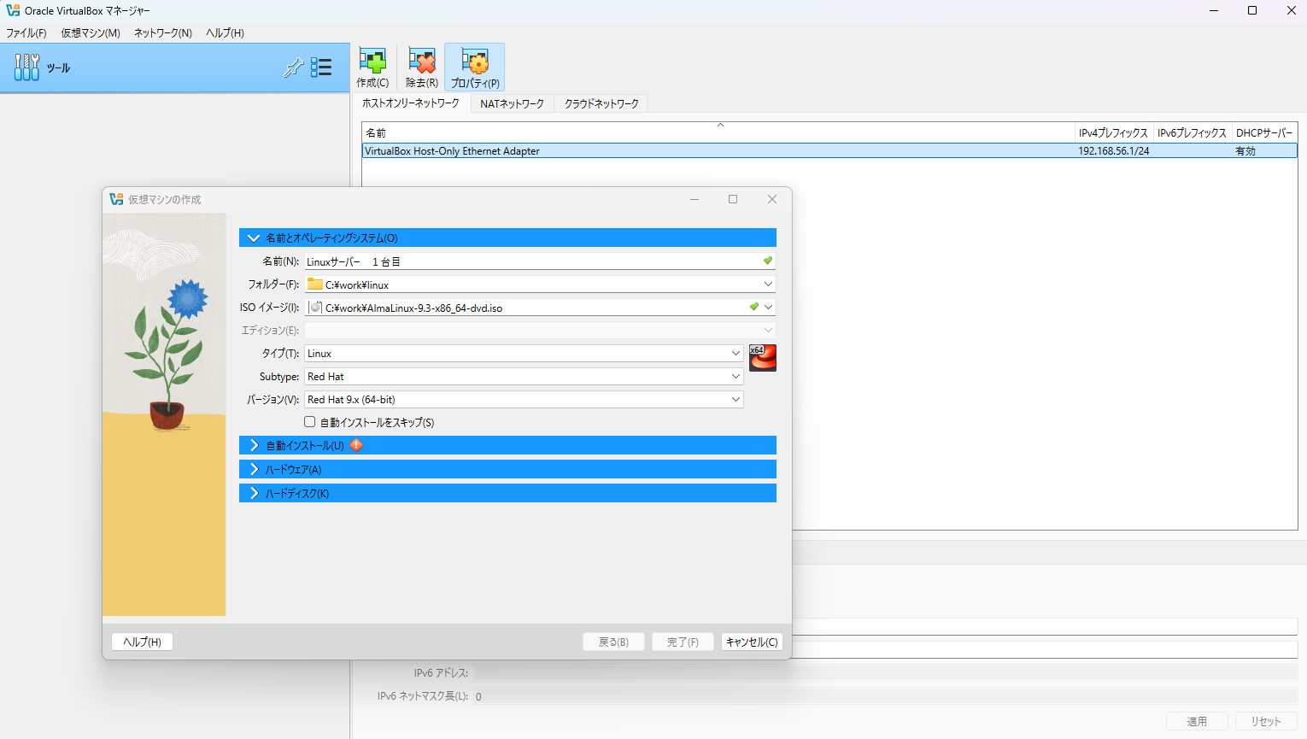The image size is (1307, 739).
Task: Collapse the 名前とオペレーティングシステム section
Action: click(254, 238)
